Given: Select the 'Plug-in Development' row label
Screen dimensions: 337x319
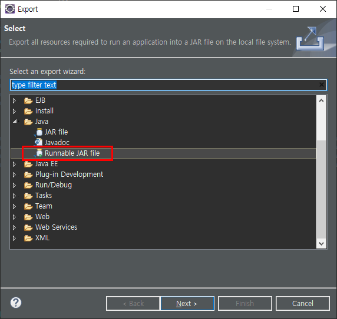Looking at the screenshot, I should click(x=69, y=174).
